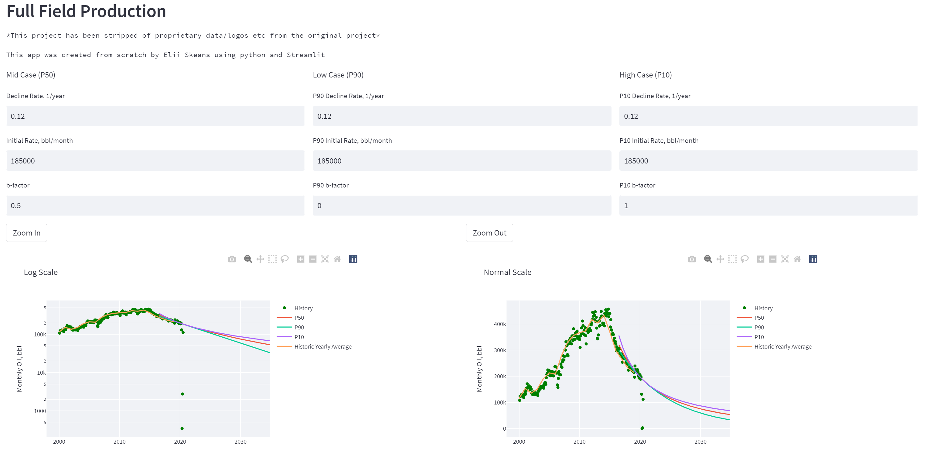Autoscale the Normal Scale chart
The width and height of the screenshot is (930, 461).
tap(785, 259)
